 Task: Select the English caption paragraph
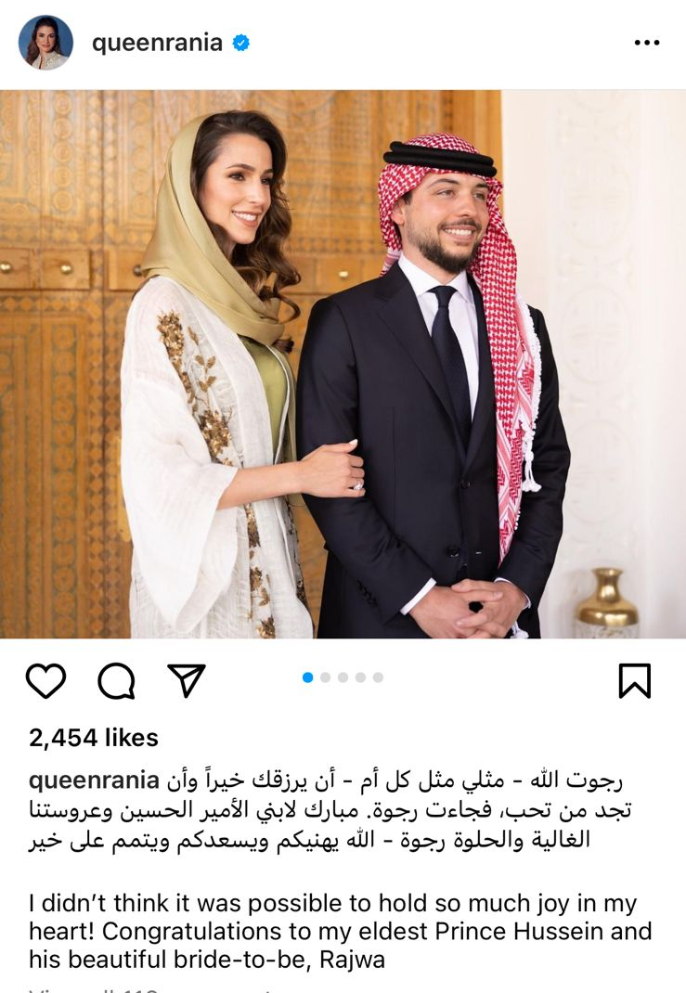coord(340,931)
